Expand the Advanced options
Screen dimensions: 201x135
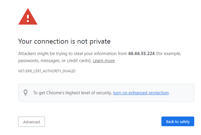point(31,122)
